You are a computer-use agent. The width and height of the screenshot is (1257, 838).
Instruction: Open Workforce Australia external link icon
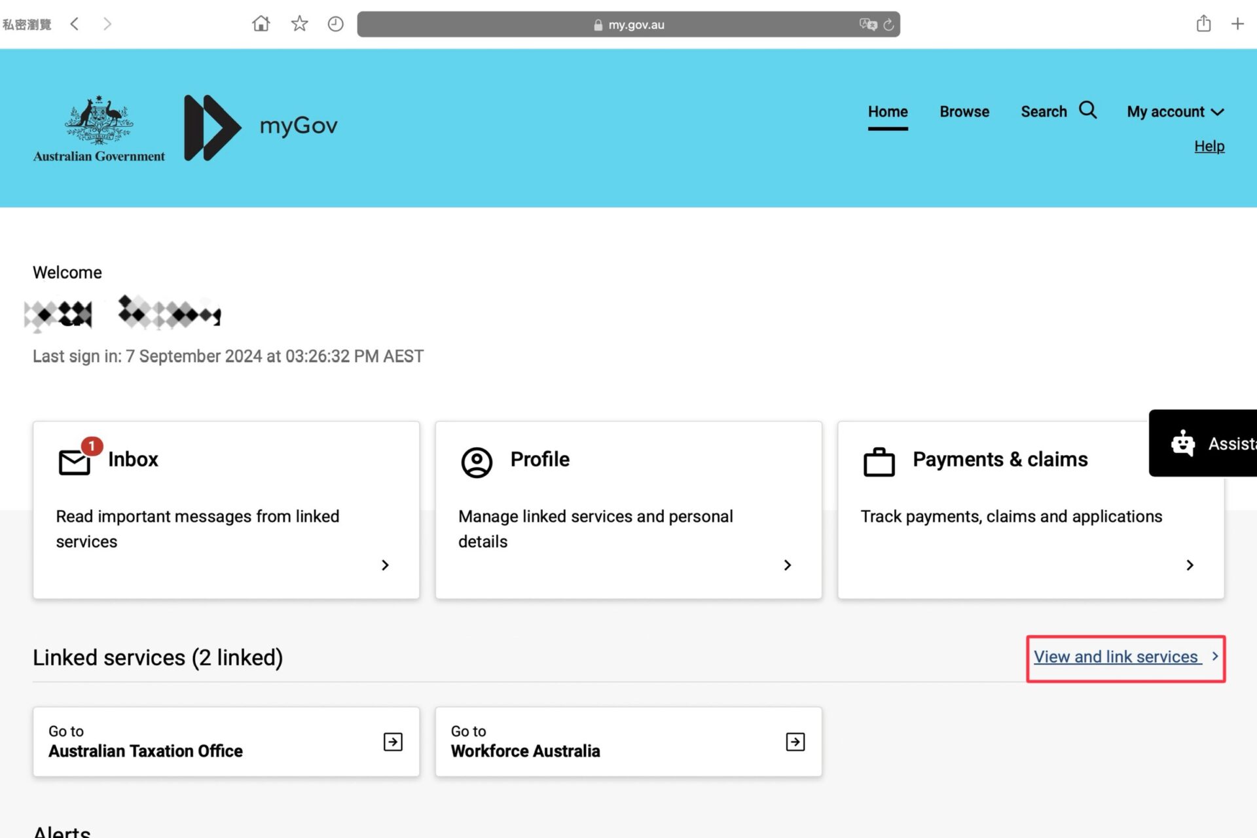pyautogui.click(x=795, y=742)
